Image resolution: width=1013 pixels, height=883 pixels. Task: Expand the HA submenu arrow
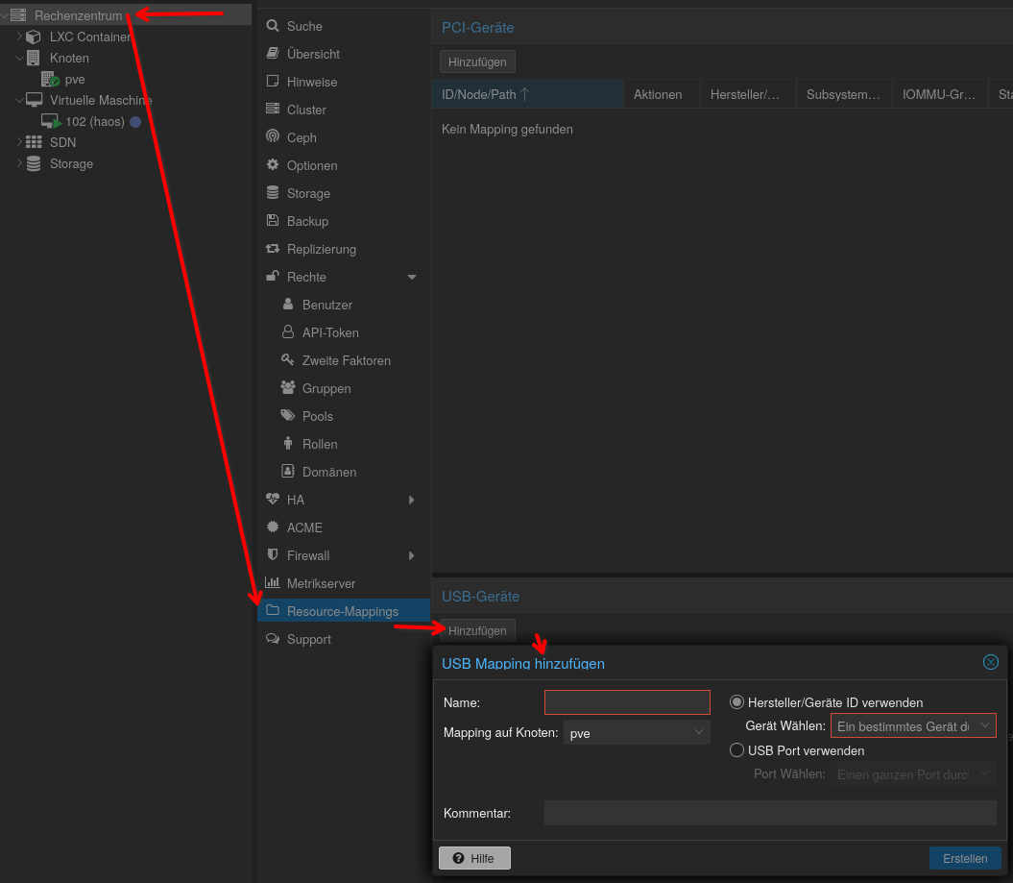pos(412,500)
